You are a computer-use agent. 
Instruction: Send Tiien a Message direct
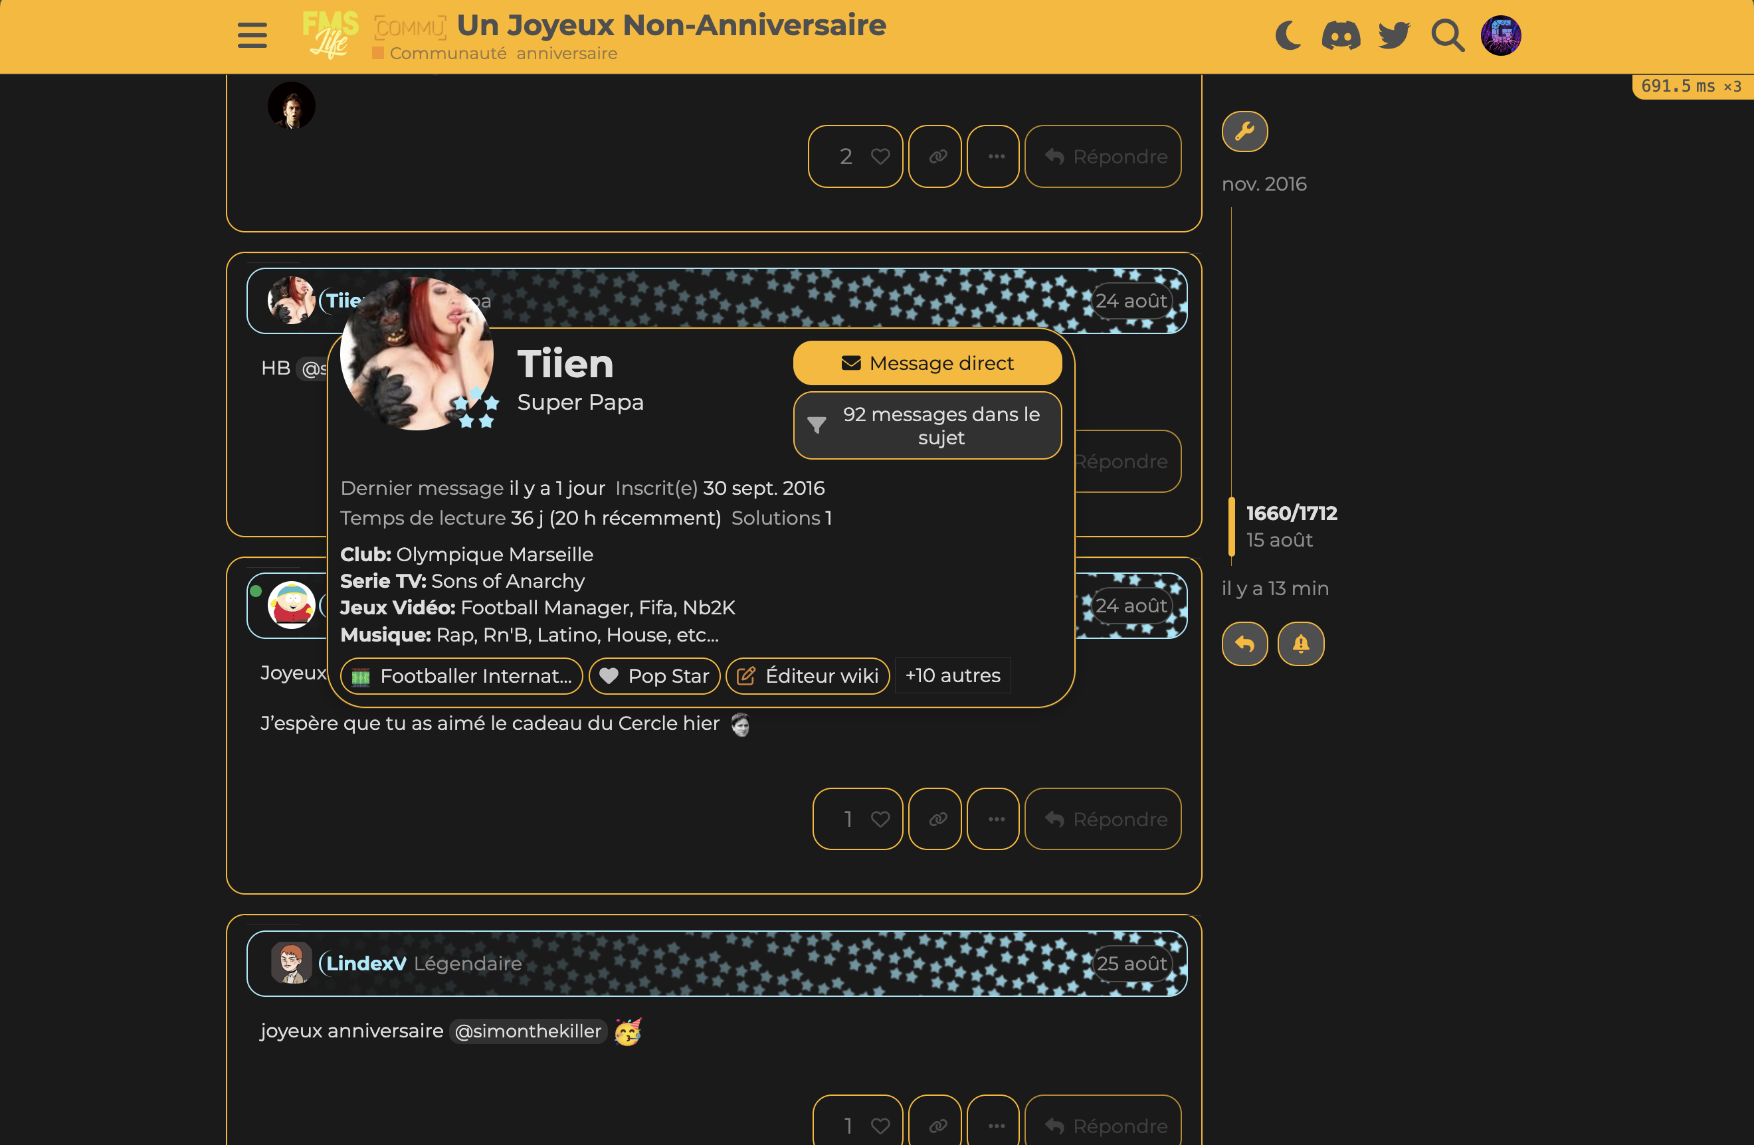coord(927,363)
